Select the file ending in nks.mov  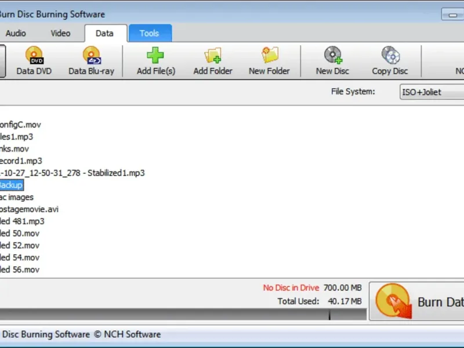click(14, 149)
